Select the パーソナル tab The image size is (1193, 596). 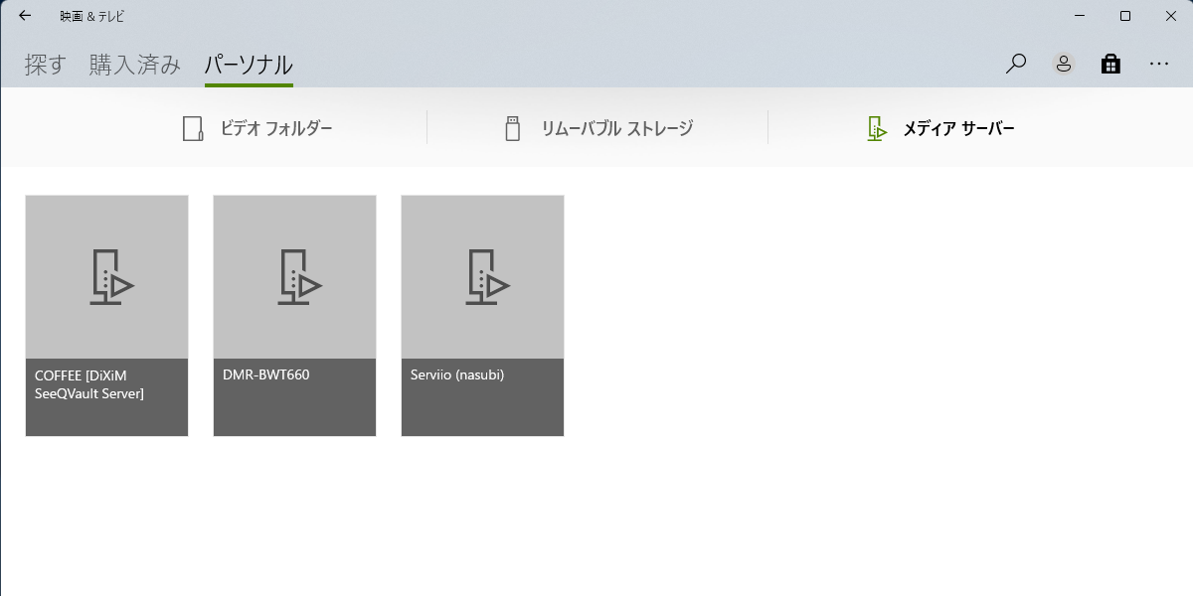249,66
